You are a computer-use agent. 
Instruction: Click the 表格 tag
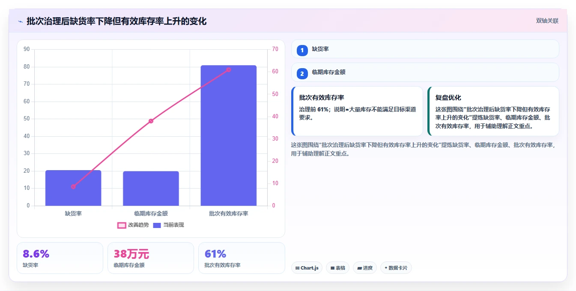pos(337,268)
